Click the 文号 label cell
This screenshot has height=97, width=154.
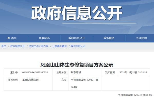[x=64, y=80]
